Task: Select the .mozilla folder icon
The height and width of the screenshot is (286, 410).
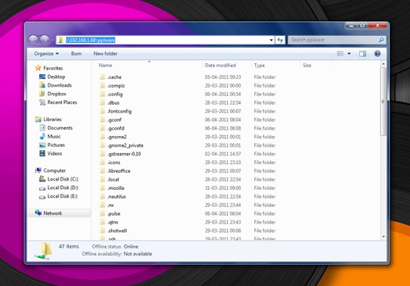Action: 102,188
